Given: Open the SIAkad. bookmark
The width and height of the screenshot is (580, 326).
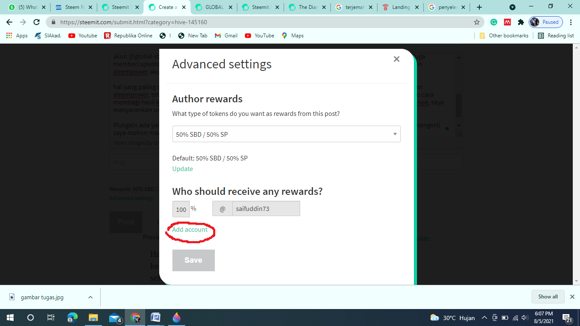Looking at the screenshot, I should click(48, 36).
